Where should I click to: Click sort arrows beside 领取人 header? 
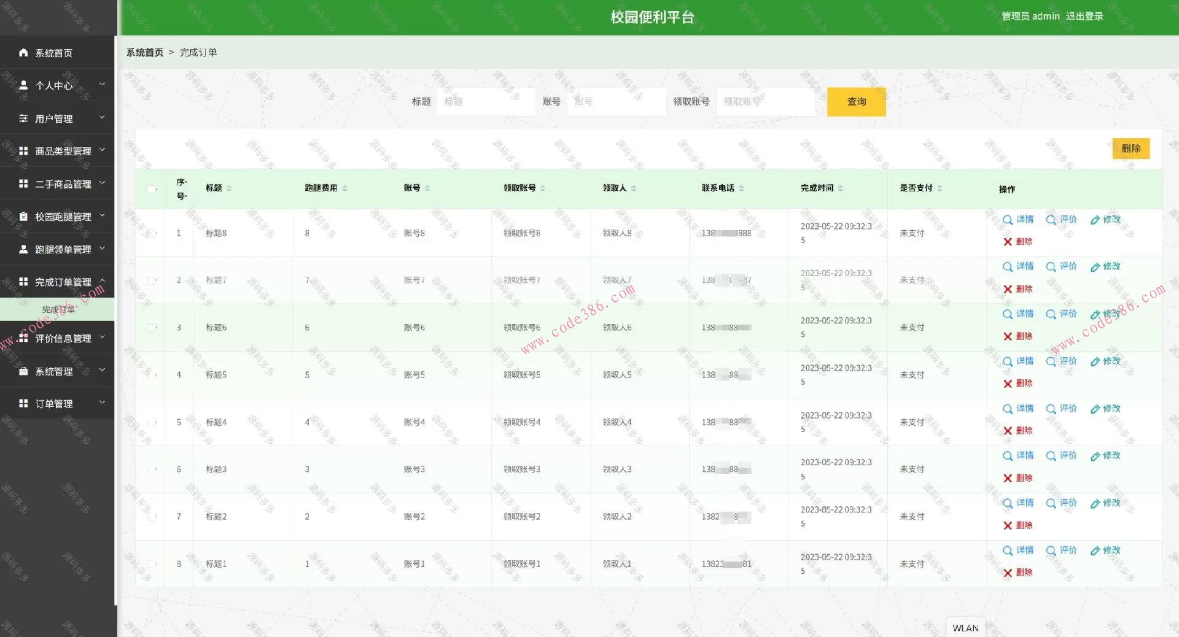click(634, 188)
